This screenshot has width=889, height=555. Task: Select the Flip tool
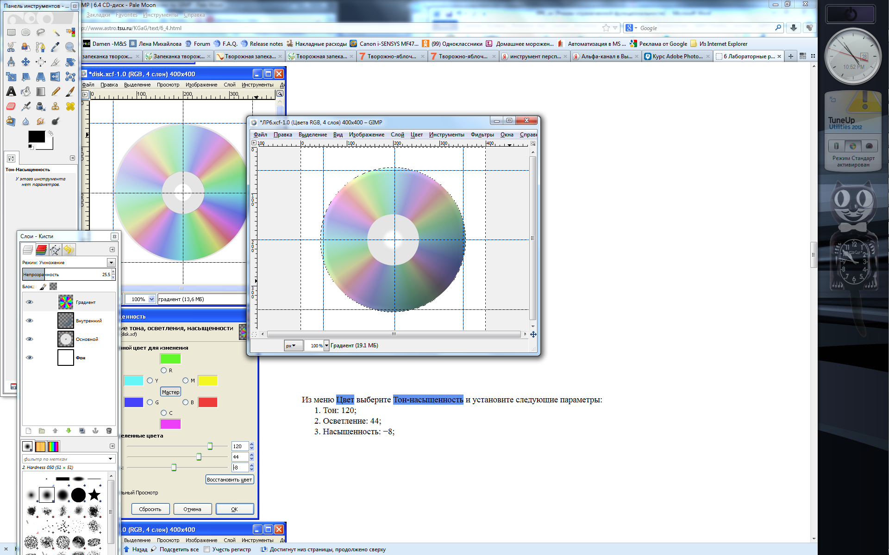56,77
